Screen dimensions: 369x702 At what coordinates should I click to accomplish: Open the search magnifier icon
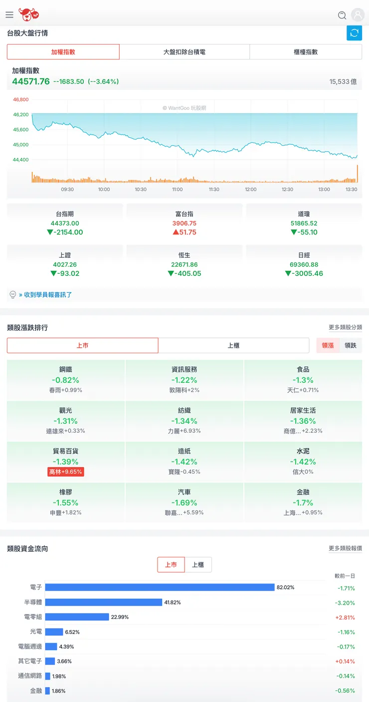342,15
